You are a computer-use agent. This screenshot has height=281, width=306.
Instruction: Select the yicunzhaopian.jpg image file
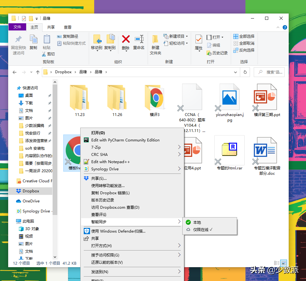click(x=229, y=103)
